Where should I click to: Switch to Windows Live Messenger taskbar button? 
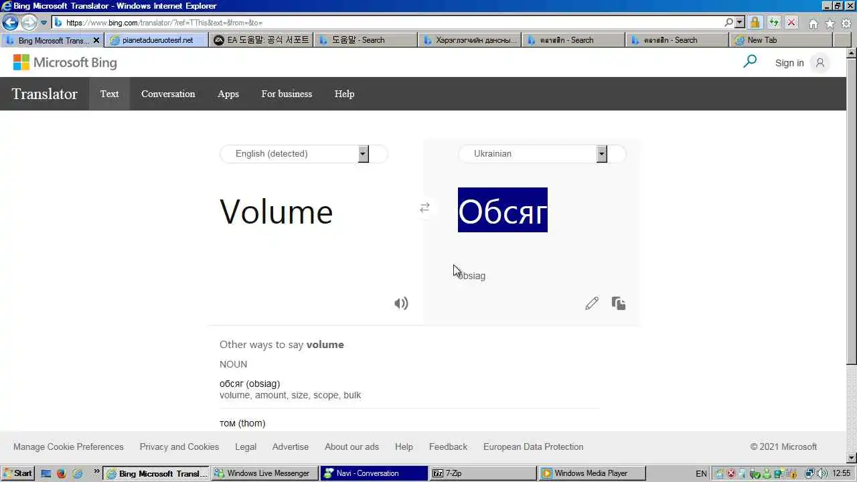[264, 473]
